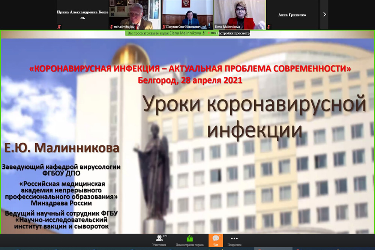
Task: Click muted mic icon on Elena Malinnikova tile
Action: (x=216, y=27)
